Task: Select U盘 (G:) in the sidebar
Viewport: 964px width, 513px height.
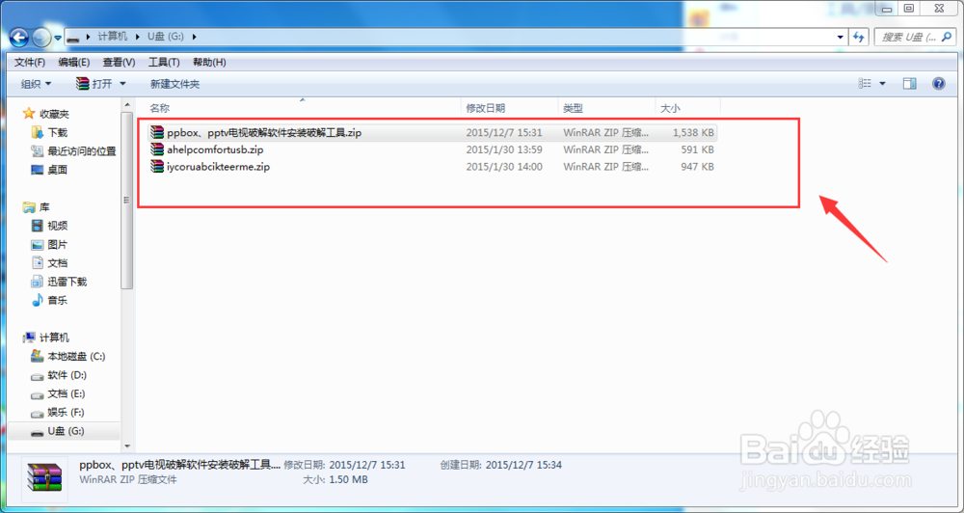Action: pyautogui.click(x=58, y=431)
